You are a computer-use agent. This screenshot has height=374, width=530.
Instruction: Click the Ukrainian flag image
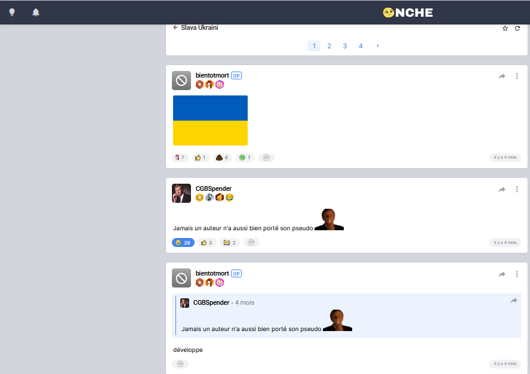coord(210,120)
